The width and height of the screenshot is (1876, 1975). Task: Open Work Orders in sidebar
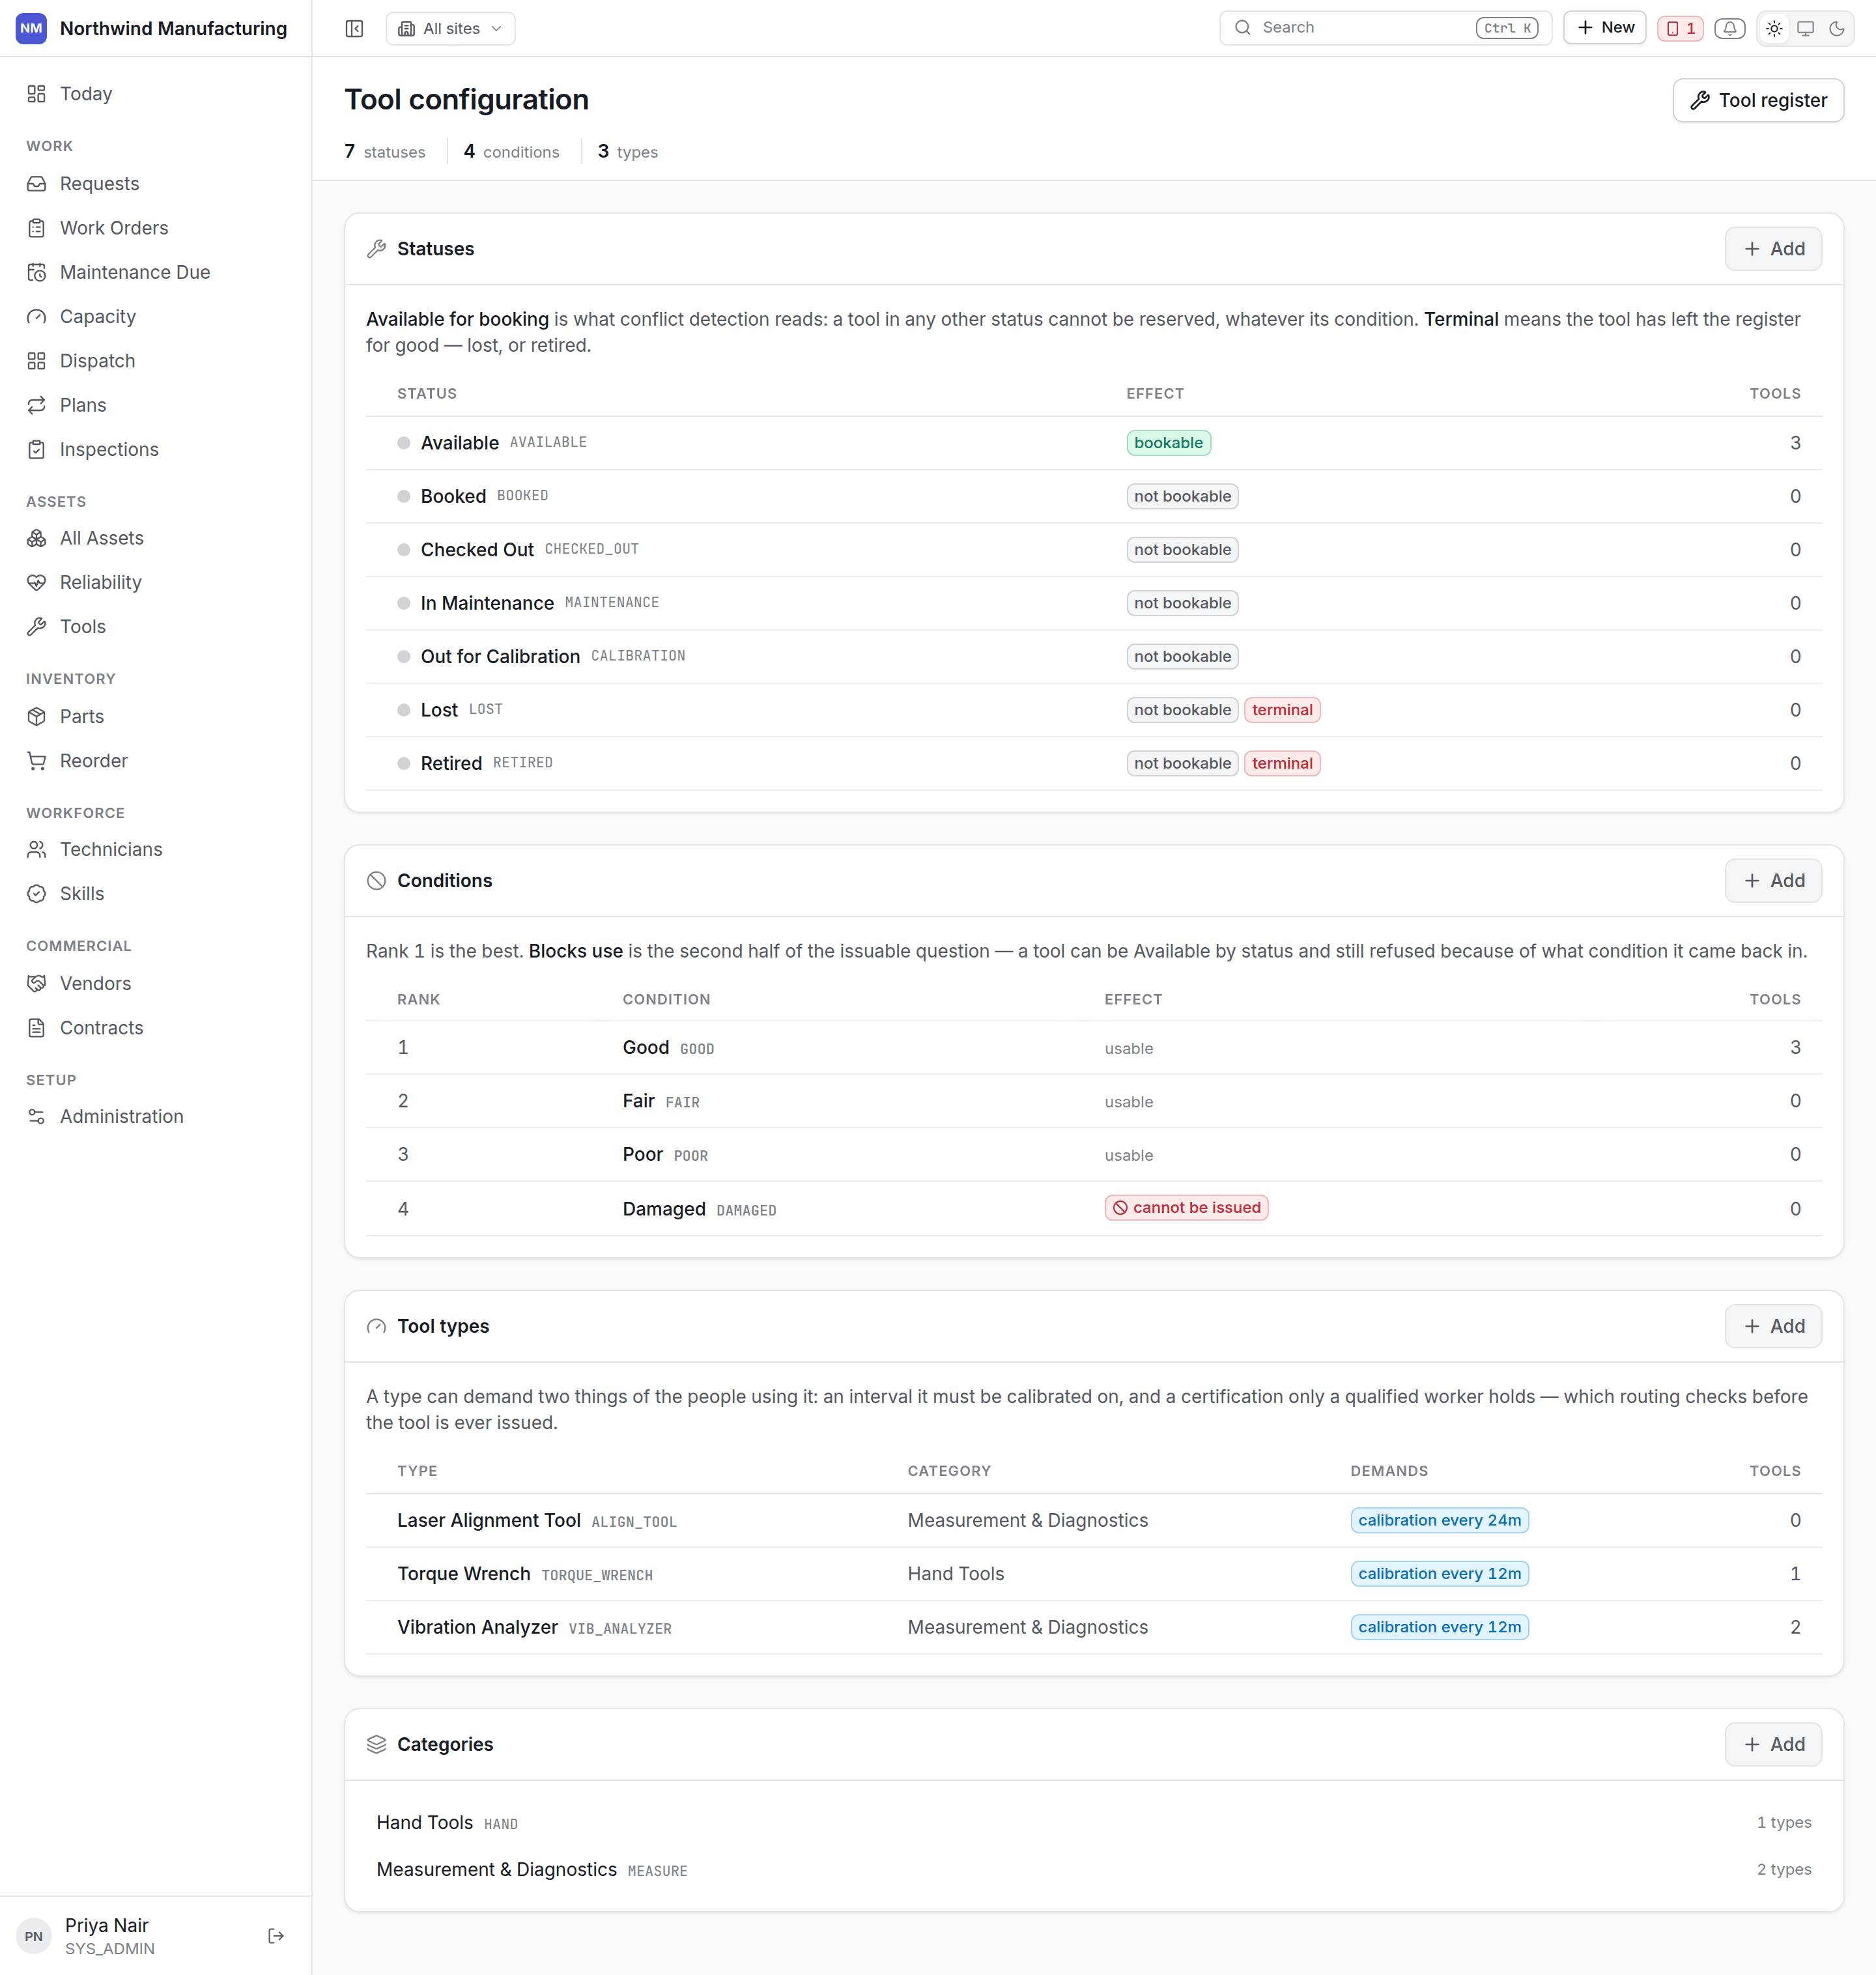[x=156, y=228]
